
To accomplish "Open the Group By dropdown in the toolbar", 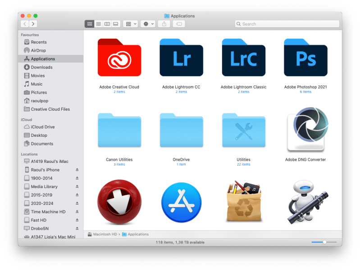I will [131, 24].
